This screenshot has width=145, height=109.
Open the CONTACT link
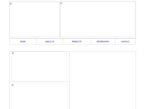tap(125, 41)
